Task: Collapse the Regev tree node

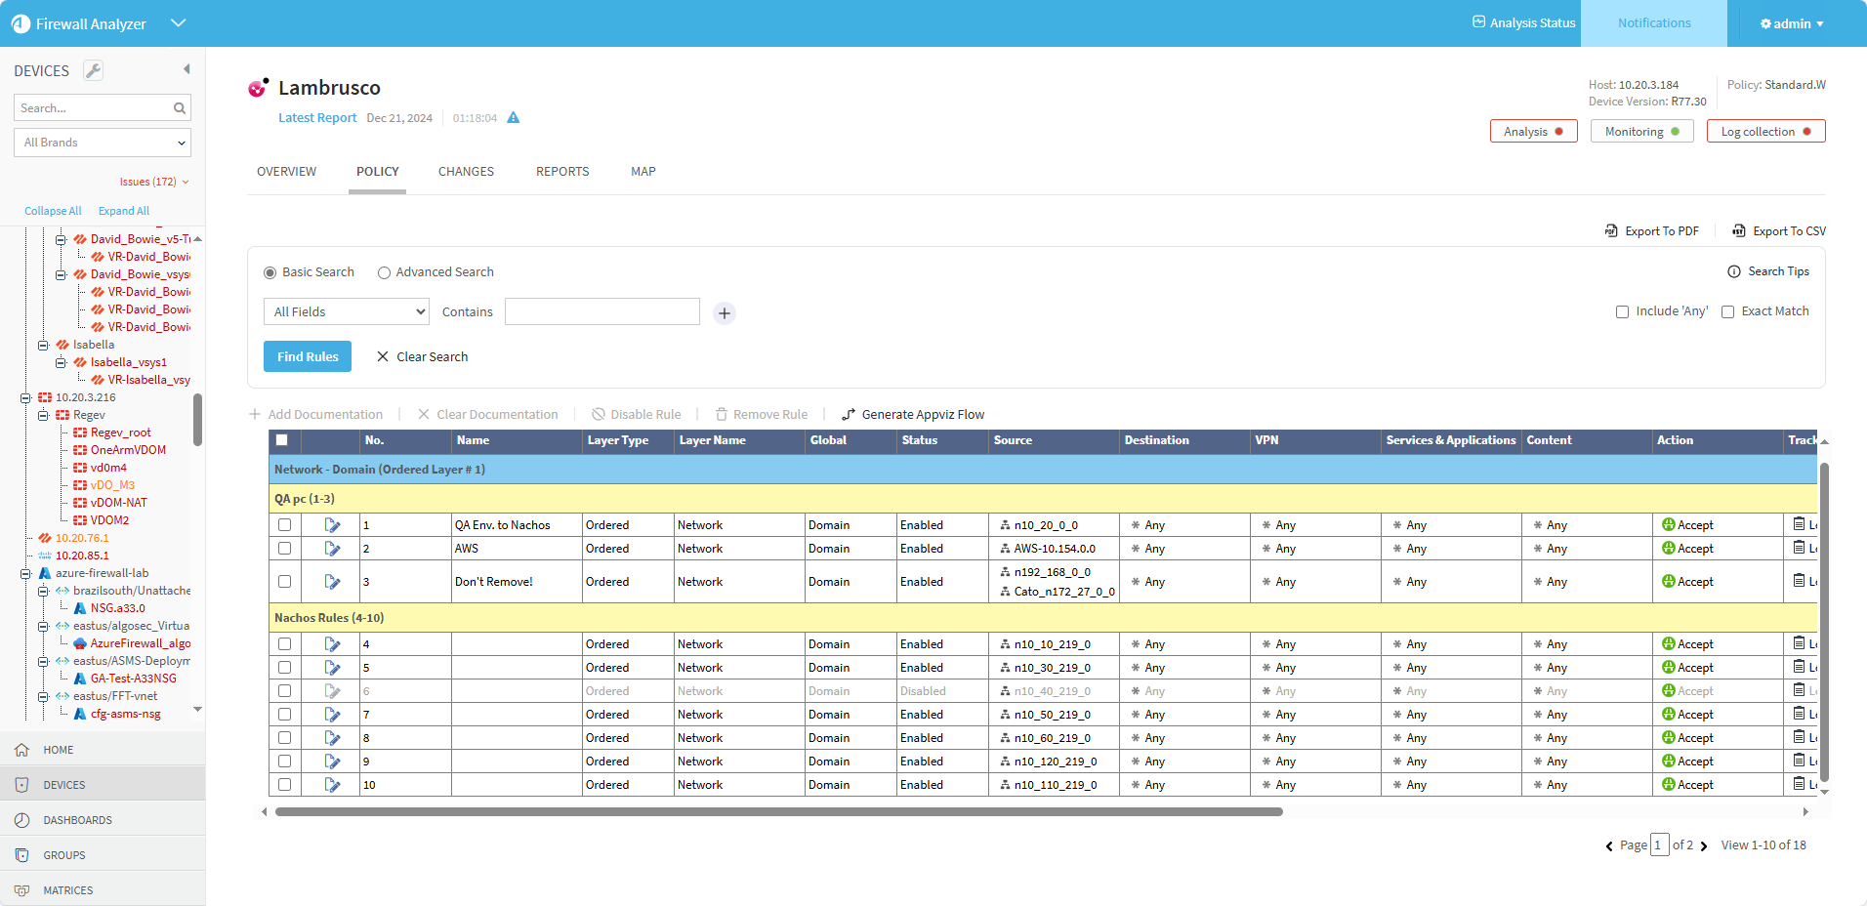Action: 43,416
